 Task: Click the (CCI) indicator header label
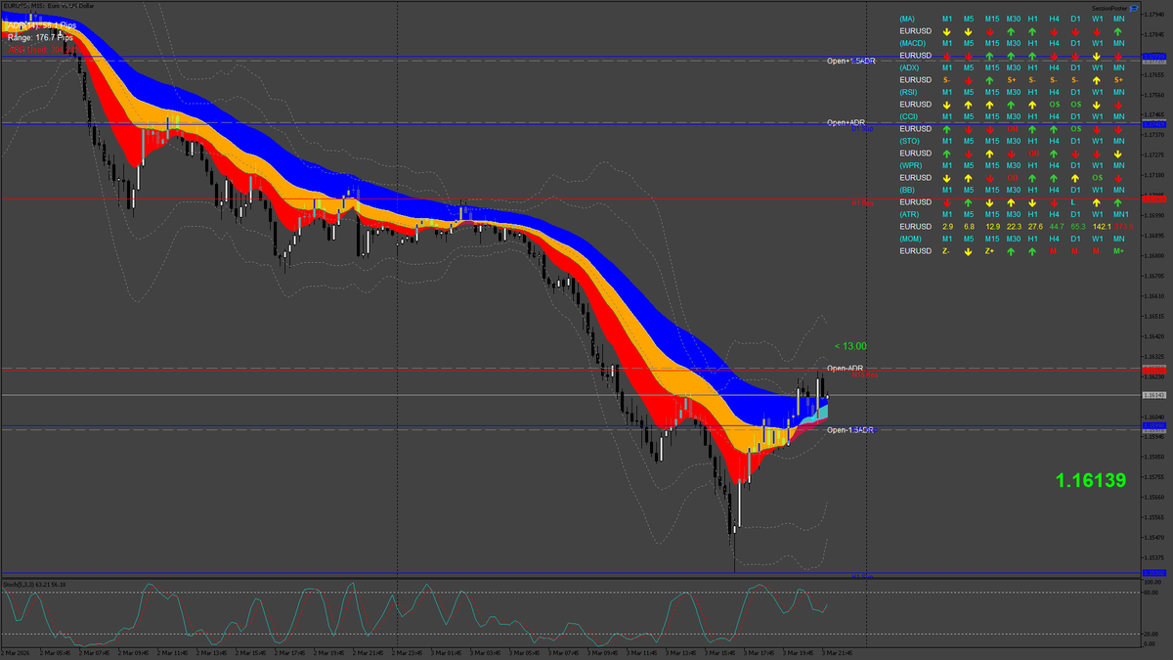[x=909, y=116]
